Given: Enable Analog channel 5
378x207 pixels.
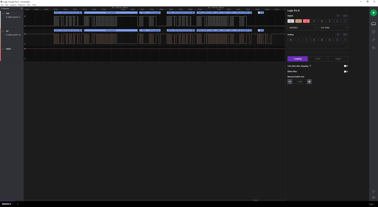Looking at the screenshot, I should pyautogui.click(x=330, y=40).
